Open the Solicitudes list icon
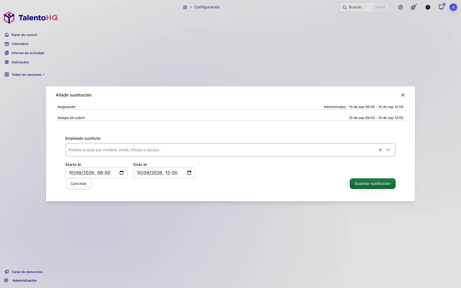 (7, 62)
